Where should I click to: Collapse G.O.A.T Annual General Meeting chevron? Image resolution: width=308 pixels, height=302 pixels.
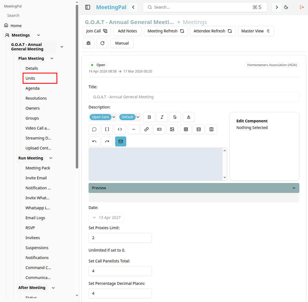[62, 47]
